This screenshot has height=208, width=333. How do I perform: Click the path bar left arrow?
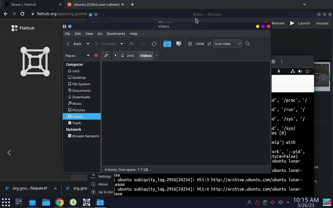pyautogui.click(x=116, y=55)
